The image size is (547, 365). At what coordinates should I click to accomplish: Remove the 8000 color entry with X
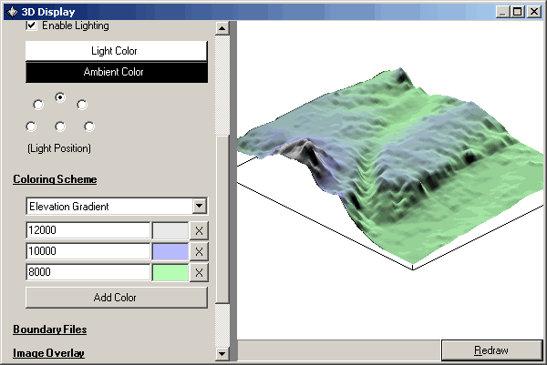199,272
